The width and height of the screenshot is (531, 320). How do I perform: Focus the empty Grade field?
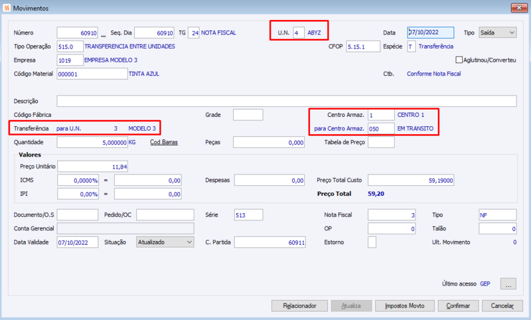click(248, 115)
